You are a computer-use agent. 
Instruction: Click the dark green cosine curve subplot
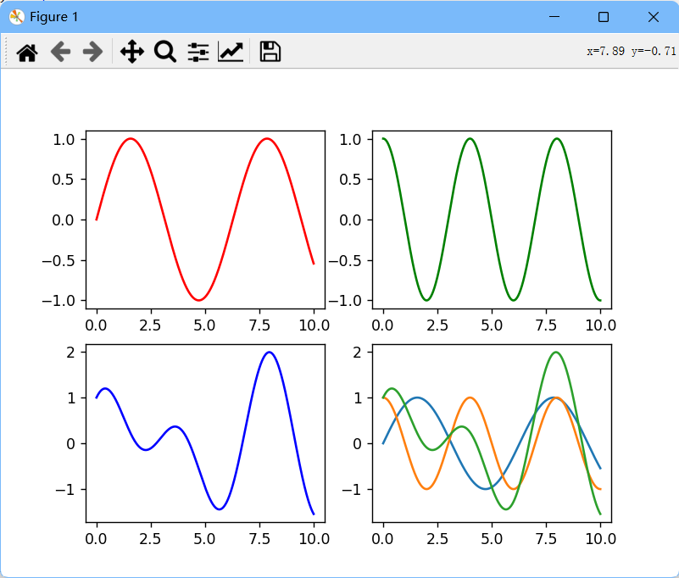(x=492, y=220)
